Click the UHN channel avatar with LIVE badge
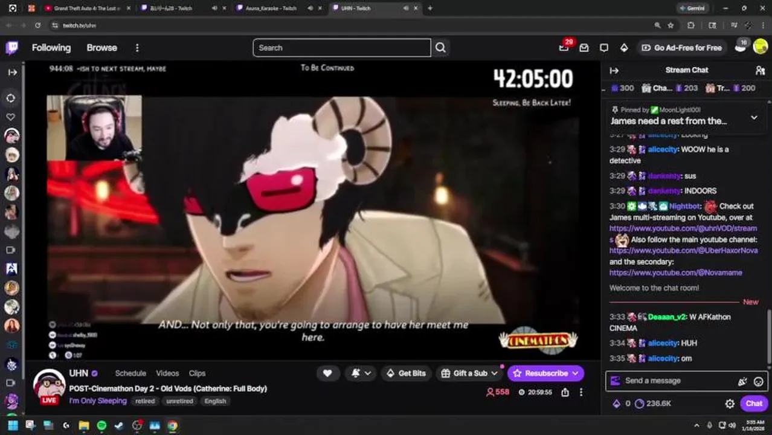The height and width of the screenshot is (435, 772). 49,386
